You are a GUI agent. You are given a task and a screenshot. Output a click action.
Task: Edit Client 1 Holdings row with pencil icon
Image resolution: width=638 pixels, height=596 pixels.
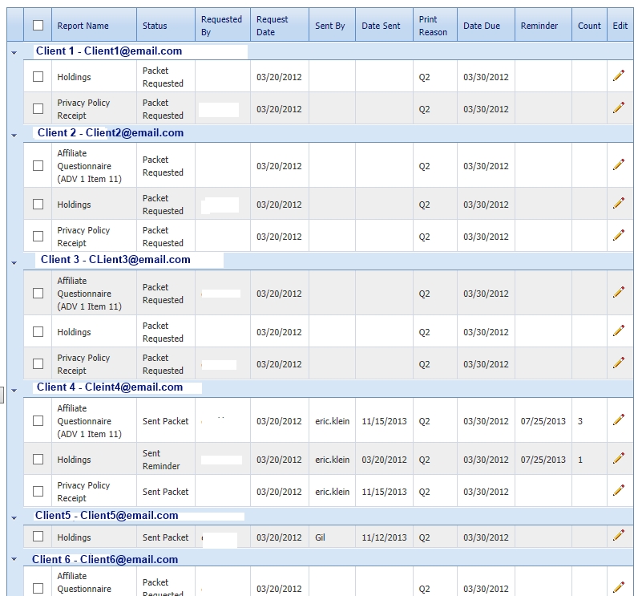click(619, 75)
